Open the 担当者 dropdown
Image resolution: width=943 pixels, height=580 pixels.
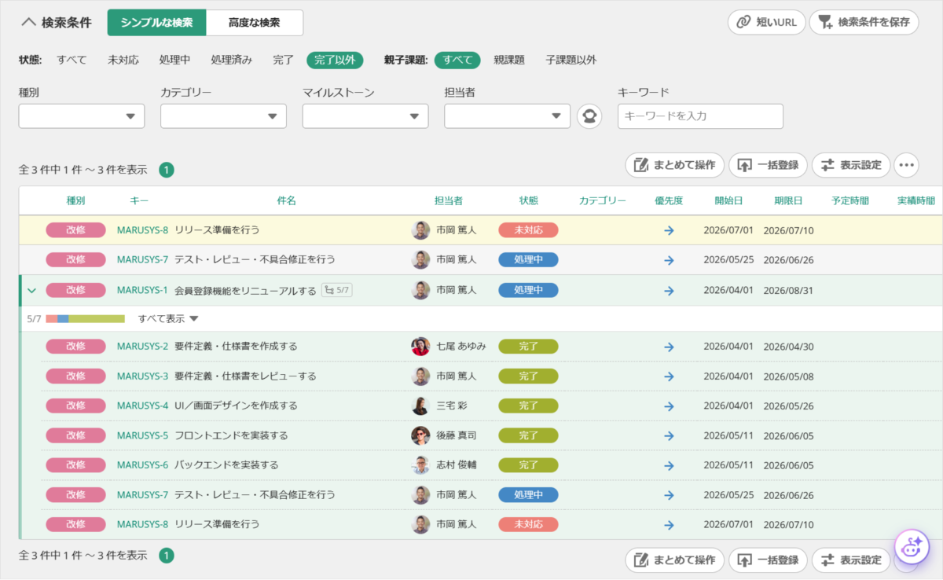click(x=507, y=116)
